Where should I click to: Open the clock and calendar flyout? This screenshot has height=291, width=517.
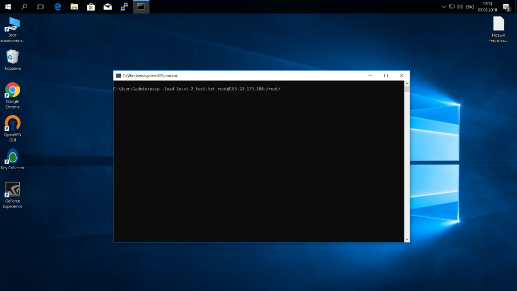[487, 7]
